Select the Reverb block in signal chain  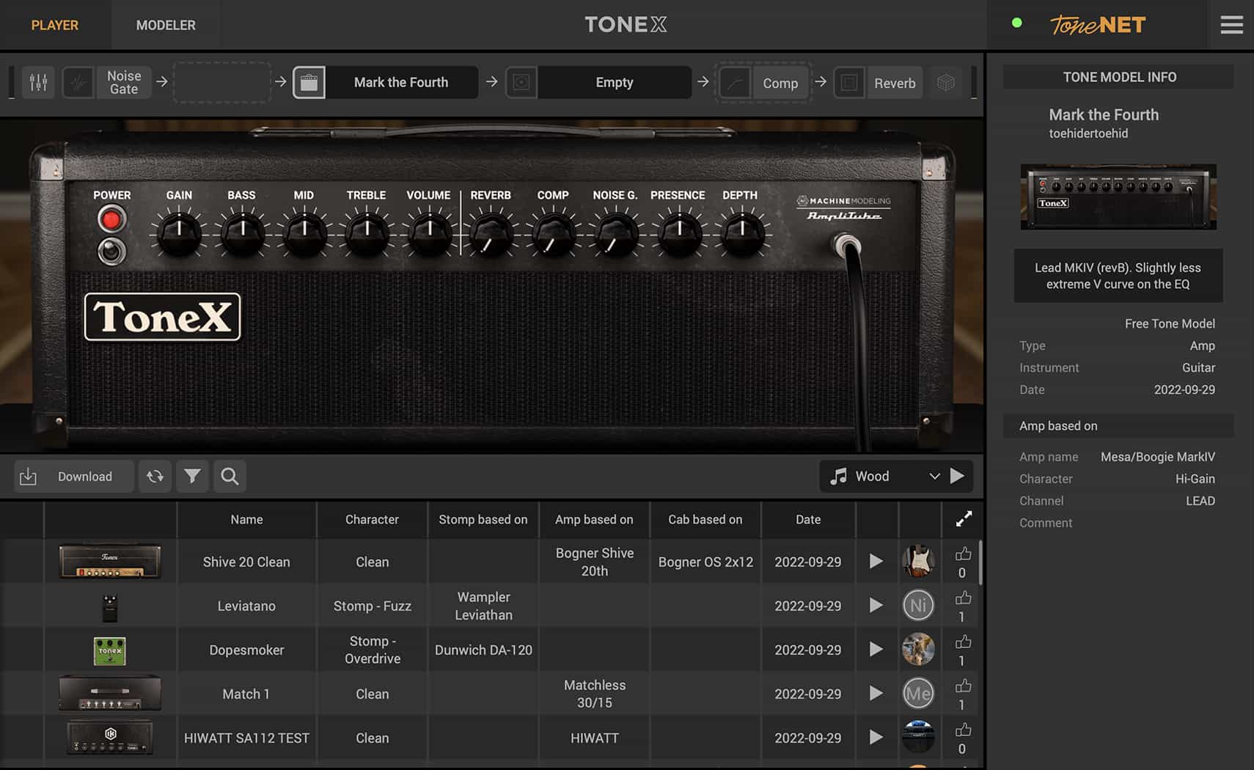tap(894, 83)
